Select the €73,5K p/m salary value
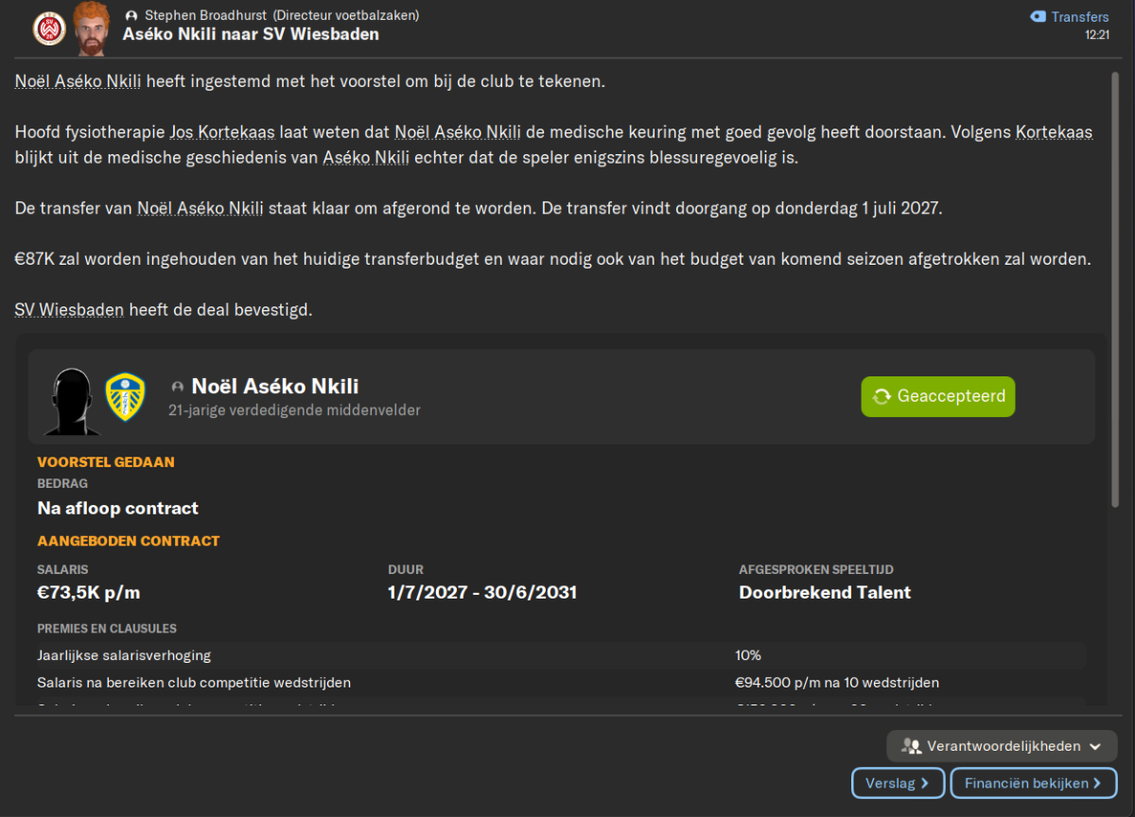This screenshot has width=1135, height=817. click(x=89, y=593)
